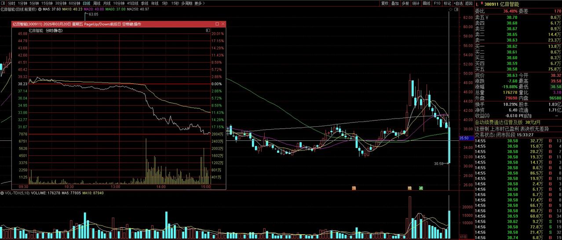
Task: Select the 日线 daily tab
Action: (87, 3)
